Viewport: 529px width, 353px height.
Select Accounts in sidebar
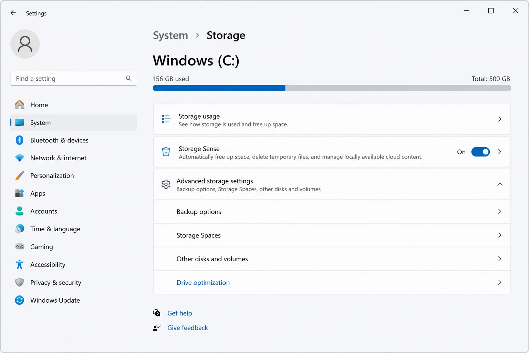tap(73, 211)
